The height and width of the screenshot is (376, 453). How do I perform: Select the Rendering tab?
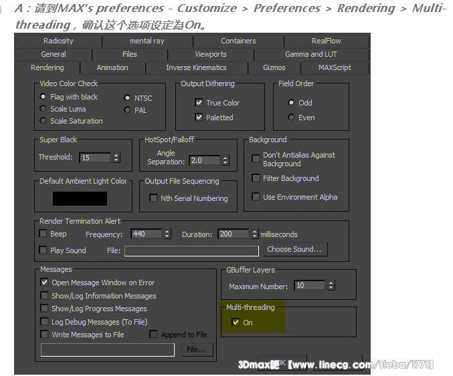pos(48,67)
